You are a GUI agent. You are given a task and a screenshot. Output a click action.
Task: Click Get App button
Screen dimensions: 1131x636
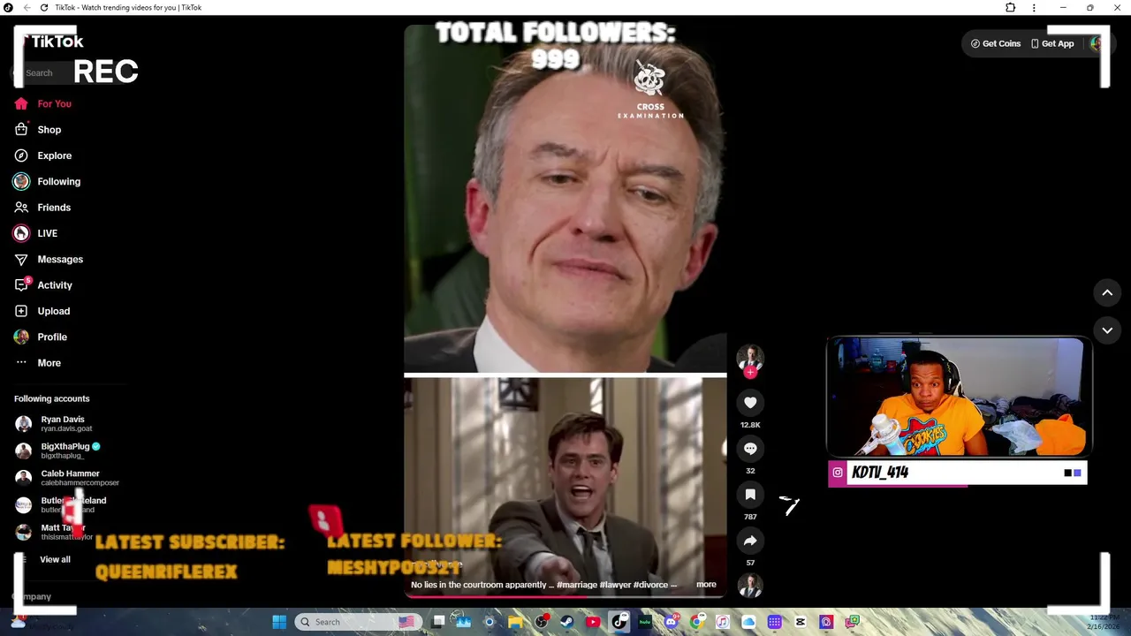pyautogui.click(x=1052, y=43)
